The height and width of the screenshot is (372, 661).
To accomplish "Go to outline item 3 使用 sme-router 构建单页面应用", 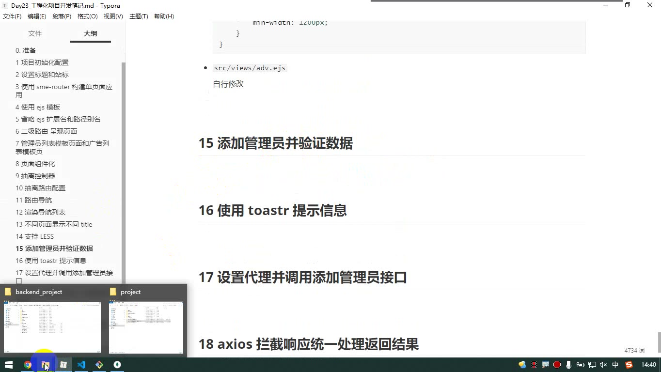I will coord(64,91).
